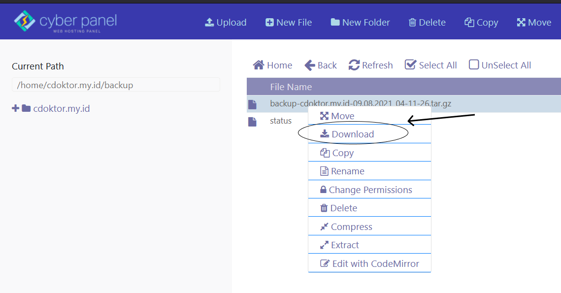Click the Move icon in top toolbar
Image resolution: width=561 pixels, height=293 pixels.
[521, 23]
